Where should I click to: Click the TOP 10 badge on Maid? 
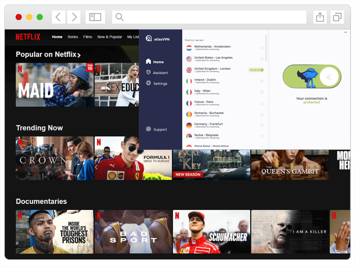(90, 67)
